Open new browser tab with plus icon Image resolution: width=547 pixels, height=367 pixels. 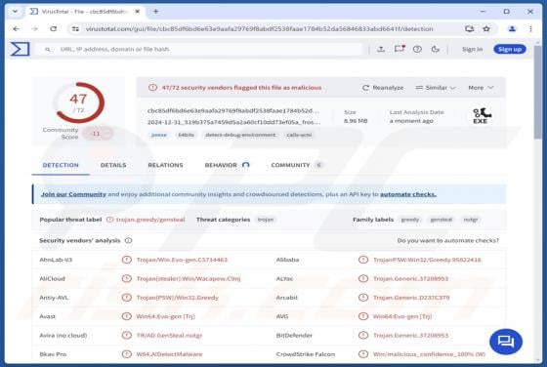pos(155,12)
